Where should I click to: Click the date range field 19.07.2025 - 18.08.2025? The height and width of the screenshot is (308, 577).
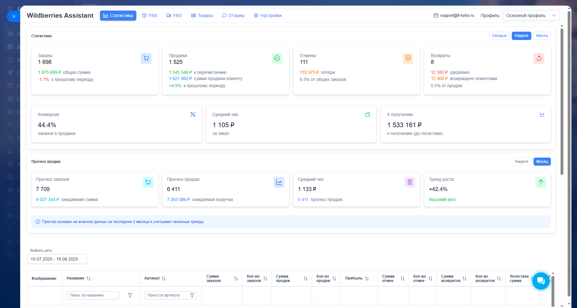click(57, 259)
